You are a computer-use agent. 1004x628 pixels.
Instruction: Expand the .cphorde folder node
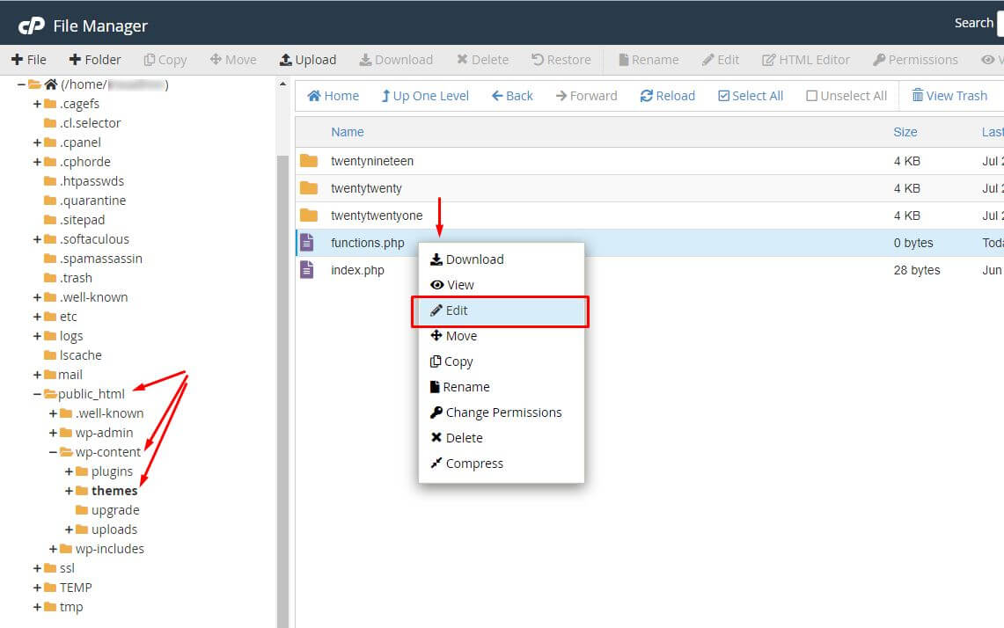coord(37,162)
